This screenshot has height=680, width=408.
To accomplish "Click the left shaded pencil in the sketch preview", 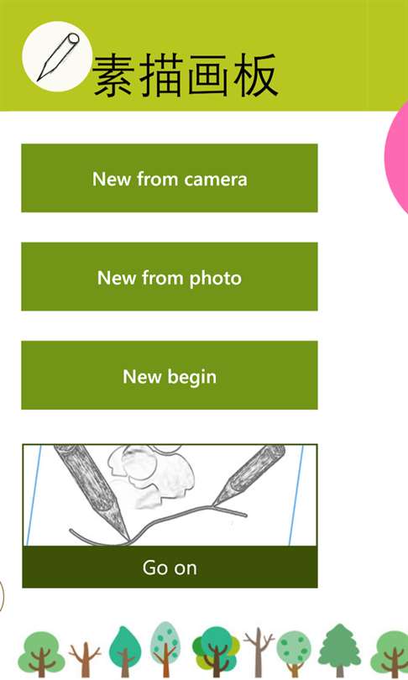I will 92,490.
